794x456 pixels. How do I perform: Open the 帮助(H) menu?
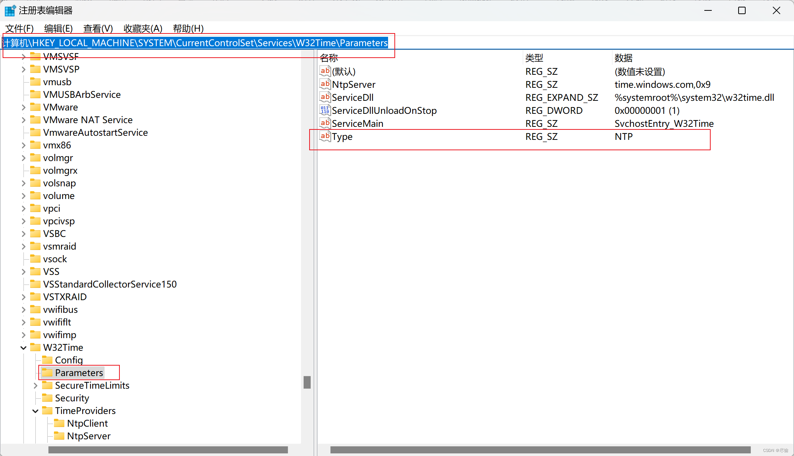coord(188,28)
